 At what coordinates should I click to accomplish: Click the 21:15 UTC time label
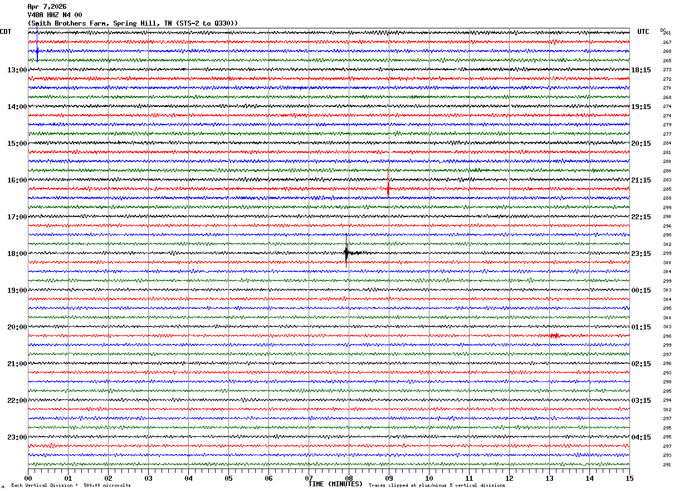pos(641,180)
